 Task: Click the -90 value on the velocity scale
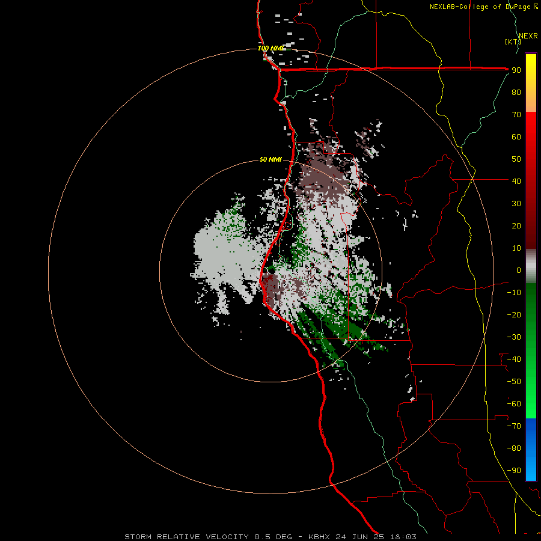coord(514,470)
